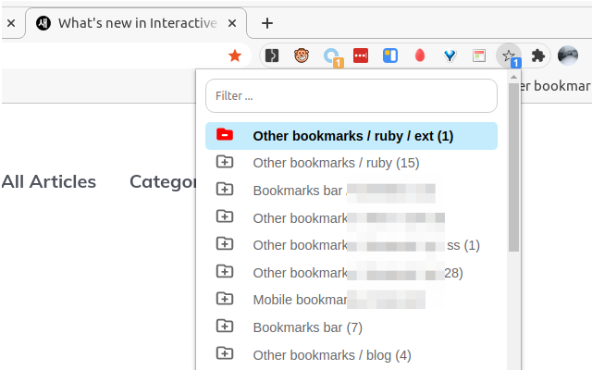The width and height of the screenshot is (592, 370).
Task: Open the dark bracket extension icon
Action: 272,55
